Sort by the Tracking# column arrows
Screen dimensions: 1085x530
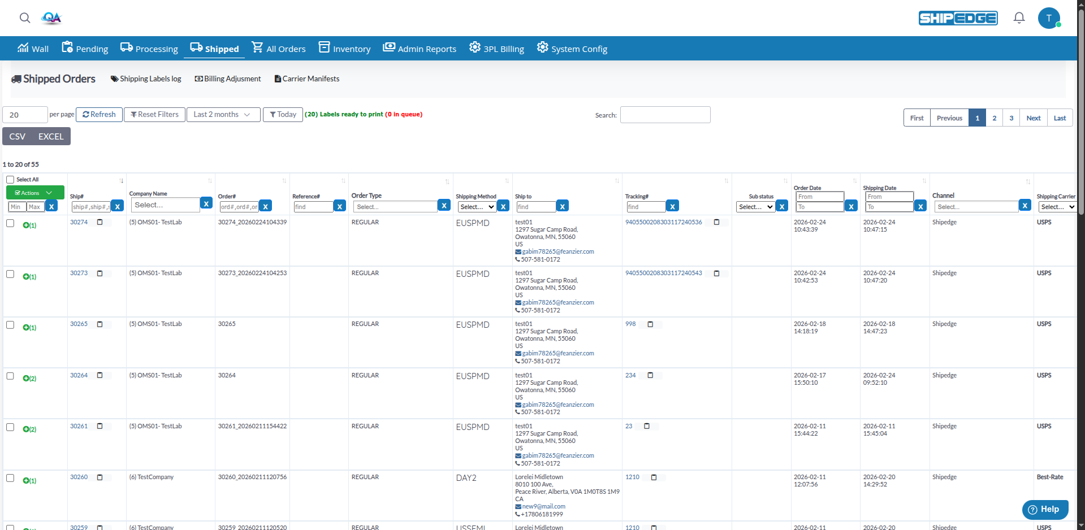pos(727,181)
